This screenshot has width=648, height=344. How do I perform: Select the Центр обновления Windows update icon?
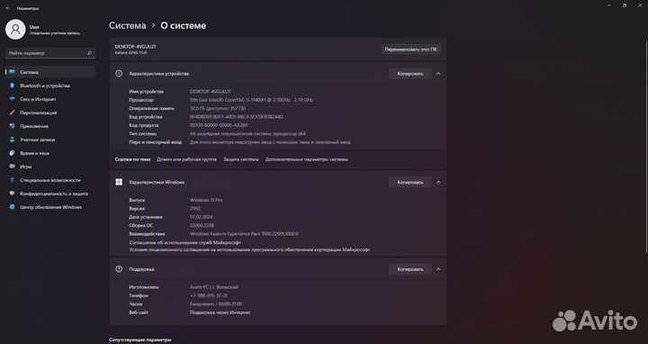(x=13, y=207)
